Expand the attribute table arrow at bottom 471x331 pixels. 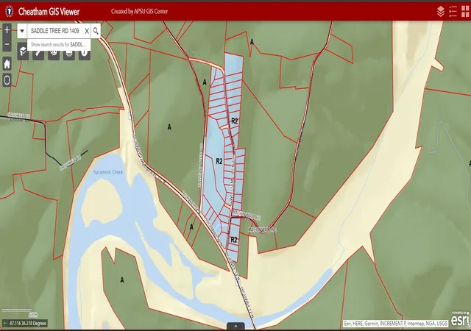tap(235, 326)
